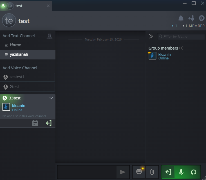
Task: Toggle microphone mute in bottom bar
Action: (x=181, y=172)
